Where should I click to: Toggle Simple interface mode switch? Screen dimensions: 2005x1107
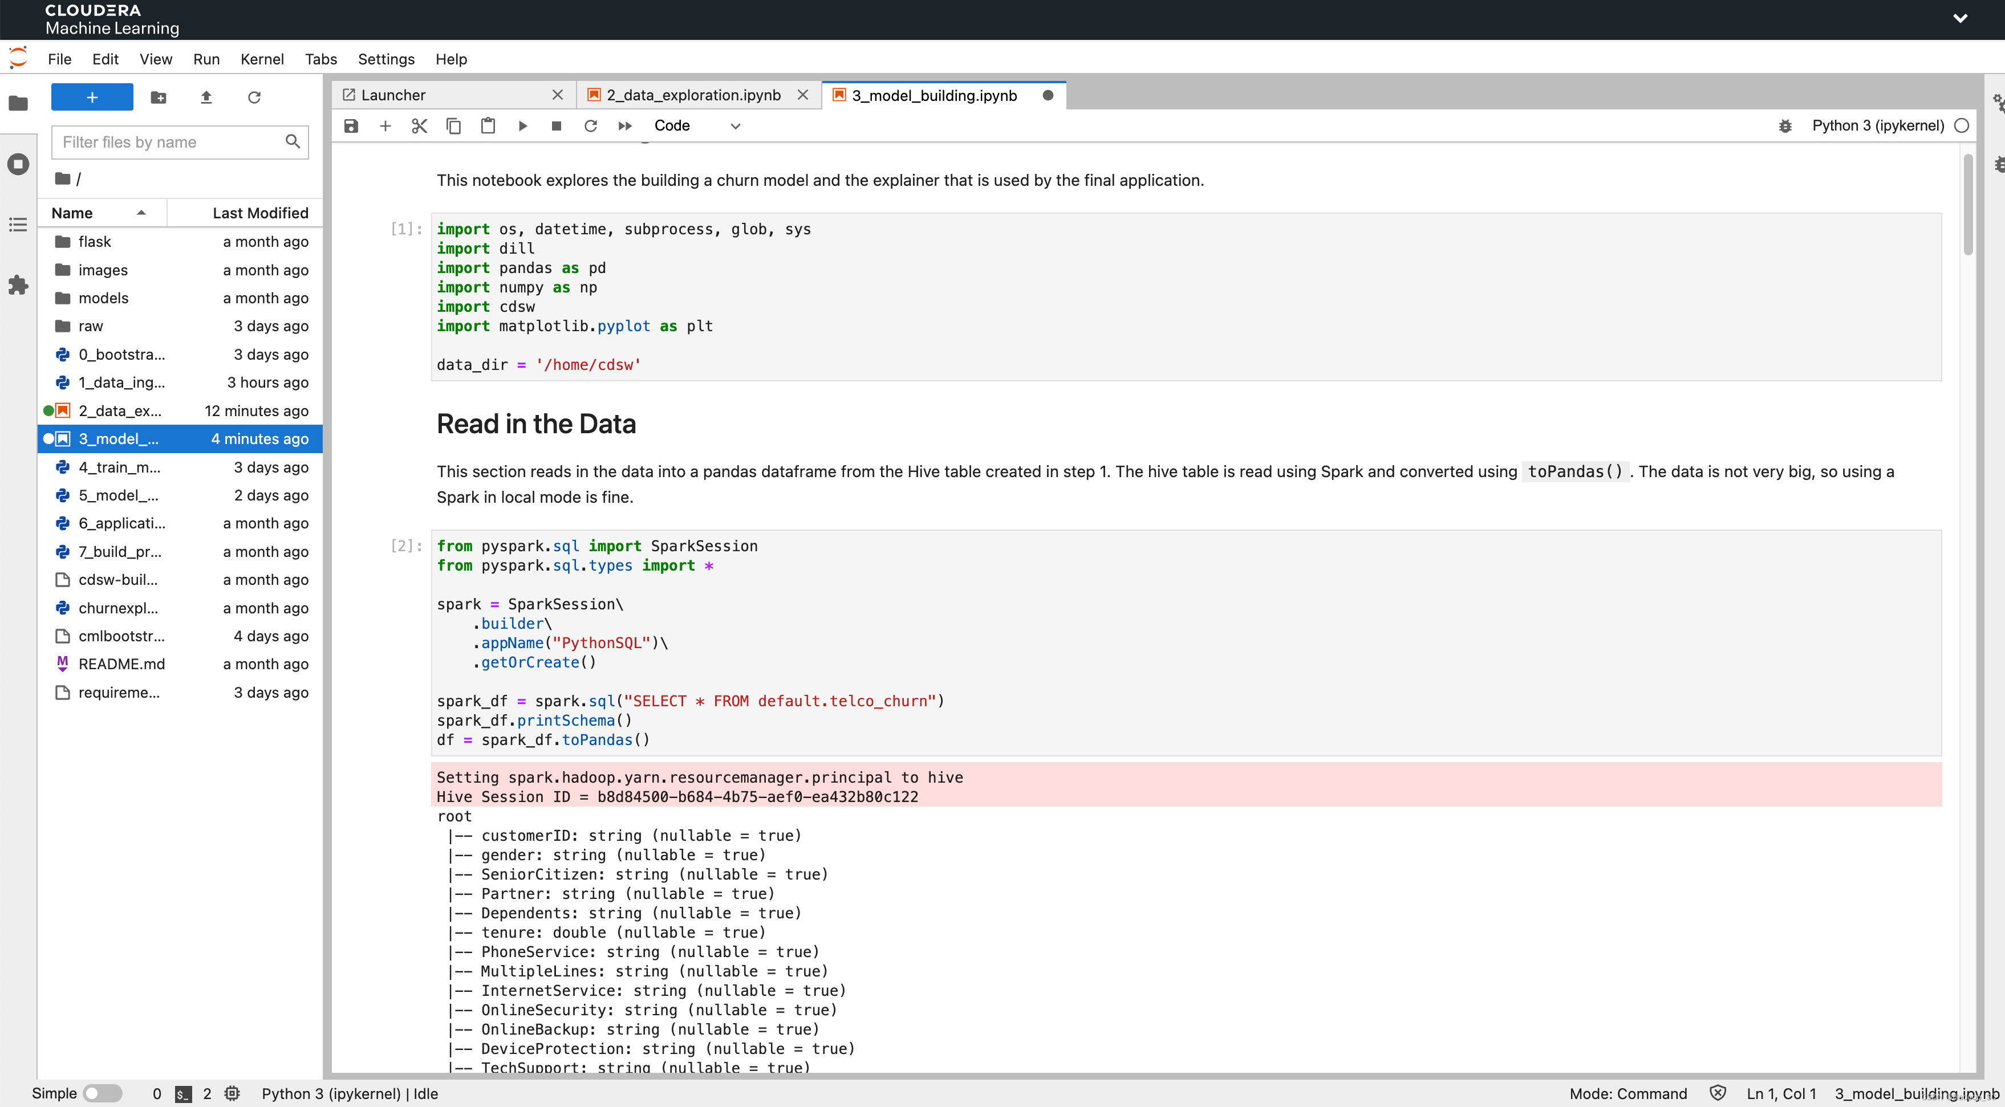coord(102,1093)
